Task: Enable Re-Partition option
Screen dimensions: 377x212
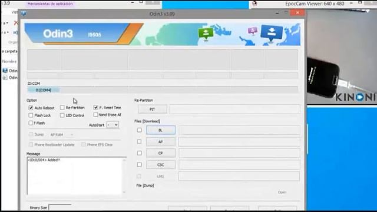Action: tap(62, 107)
